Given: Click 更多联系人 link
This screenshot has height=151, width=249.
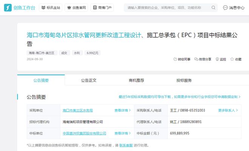Looking at the screenshot, I should coord(226,110).
